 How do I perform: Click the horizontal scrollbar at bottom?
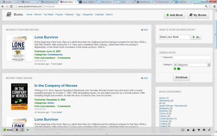pos(107,134)
